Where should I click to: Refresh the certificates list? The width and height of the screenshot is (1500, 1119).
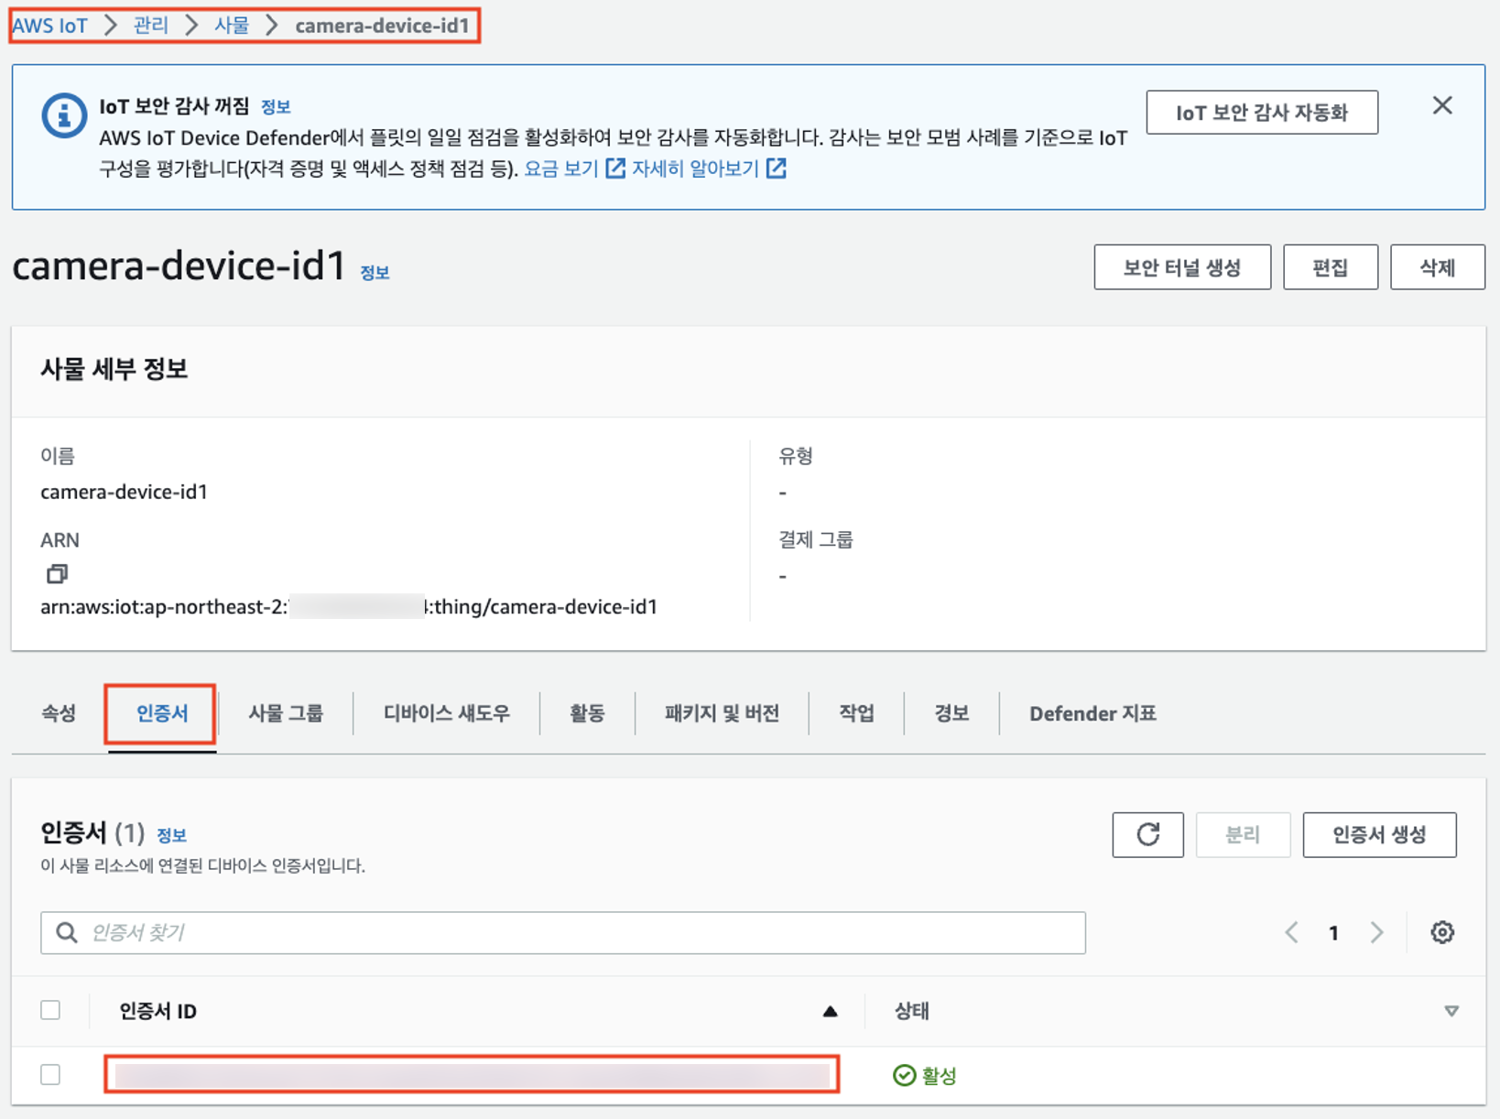[x=1147, y=834]
